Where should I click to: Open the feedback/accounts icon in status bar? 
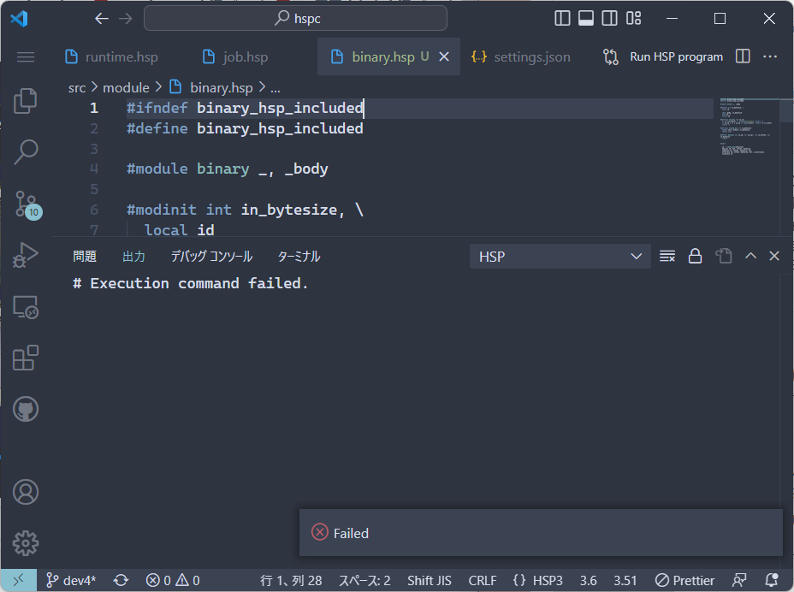pyautogui.click(x=739, y=580)
